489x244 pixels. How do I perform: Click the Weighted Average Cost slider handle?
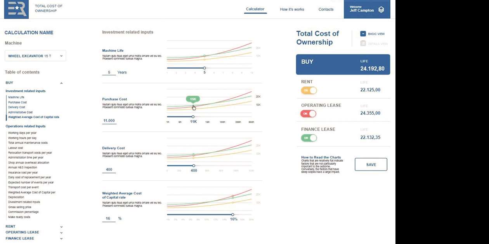(x=233, y=214)
